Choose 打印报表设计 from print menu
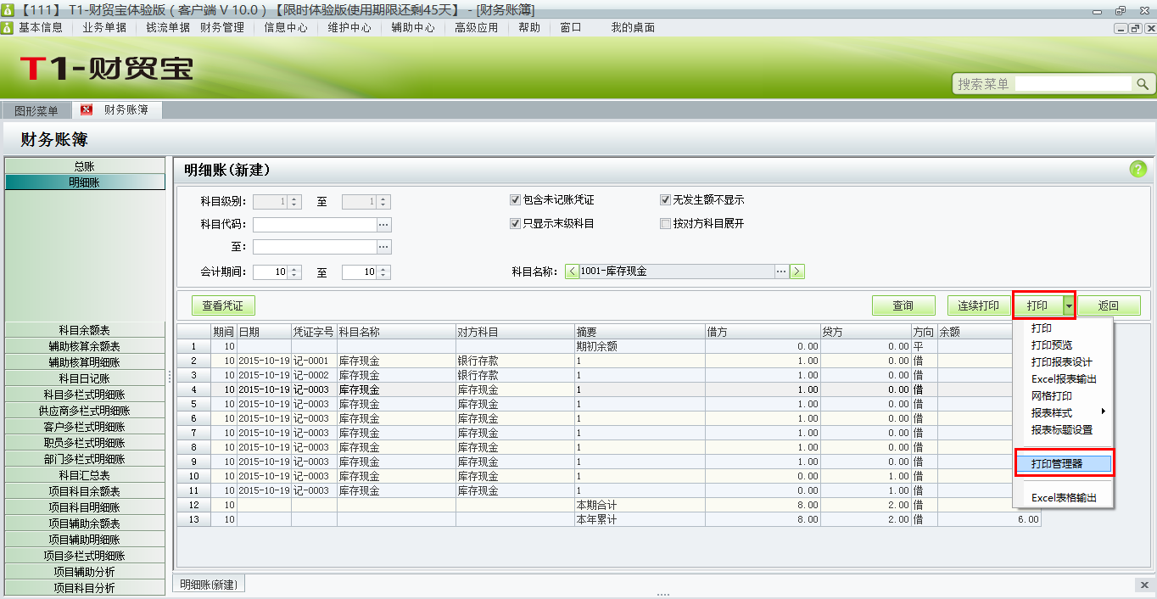This screenshot has width=1157, height=599. point(1063,362)
